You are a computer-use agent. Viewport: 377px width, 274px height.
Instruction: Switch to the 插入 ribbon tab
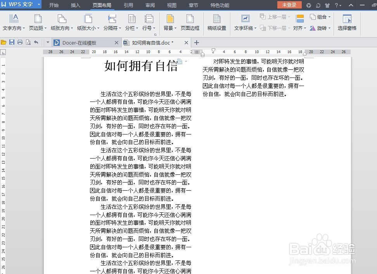point(75,5)
